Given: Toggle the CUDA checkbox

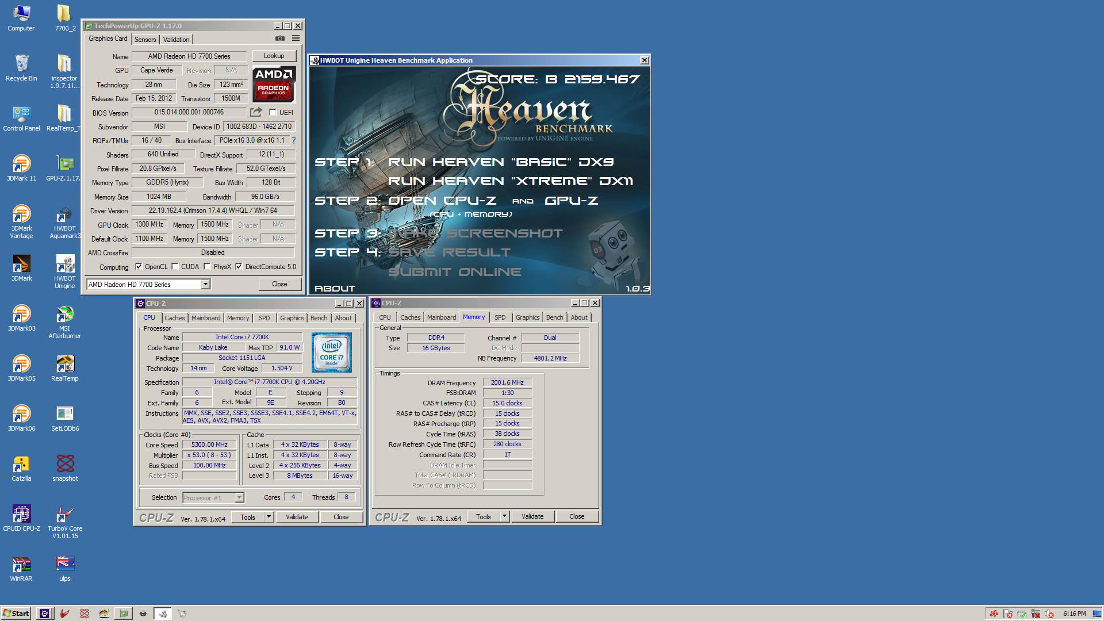Looking at the screenshot, I should pos(175,267).
